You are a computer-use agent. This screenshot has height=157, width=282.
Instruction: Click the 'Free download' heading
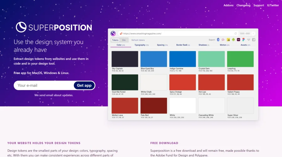coord(164,143)
